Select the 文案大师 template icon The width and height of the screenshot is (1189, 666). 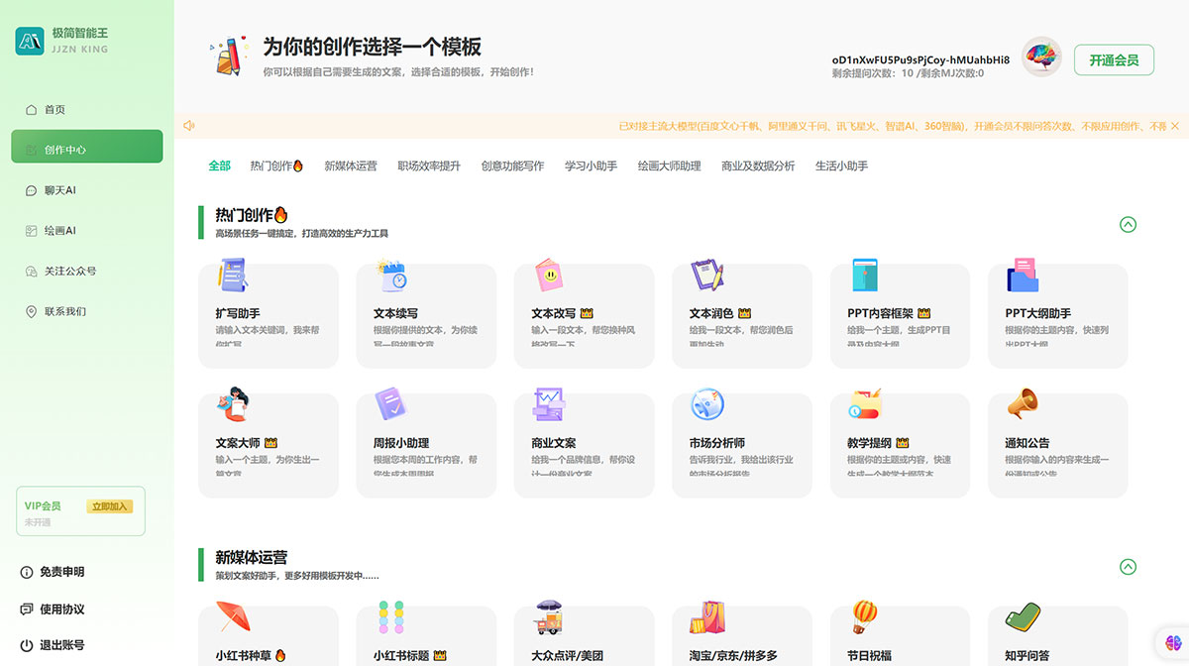tap(233, 404)
